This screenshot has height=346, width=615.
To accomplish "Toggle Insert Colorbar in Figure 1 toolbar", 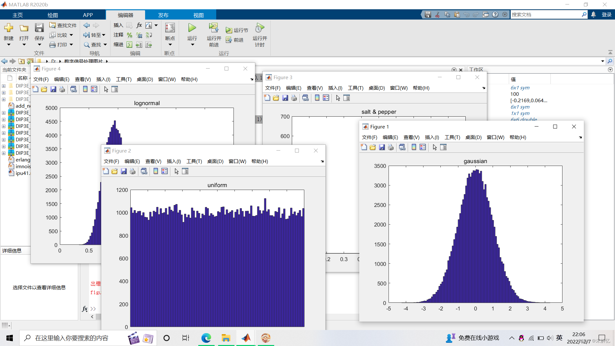I will (414, 147).
